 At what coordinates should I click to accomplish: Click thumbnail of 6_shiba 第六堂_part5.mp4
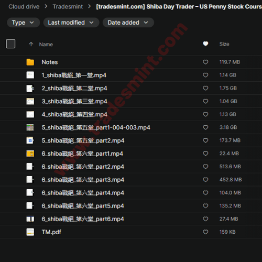click(x=30, y=206)
